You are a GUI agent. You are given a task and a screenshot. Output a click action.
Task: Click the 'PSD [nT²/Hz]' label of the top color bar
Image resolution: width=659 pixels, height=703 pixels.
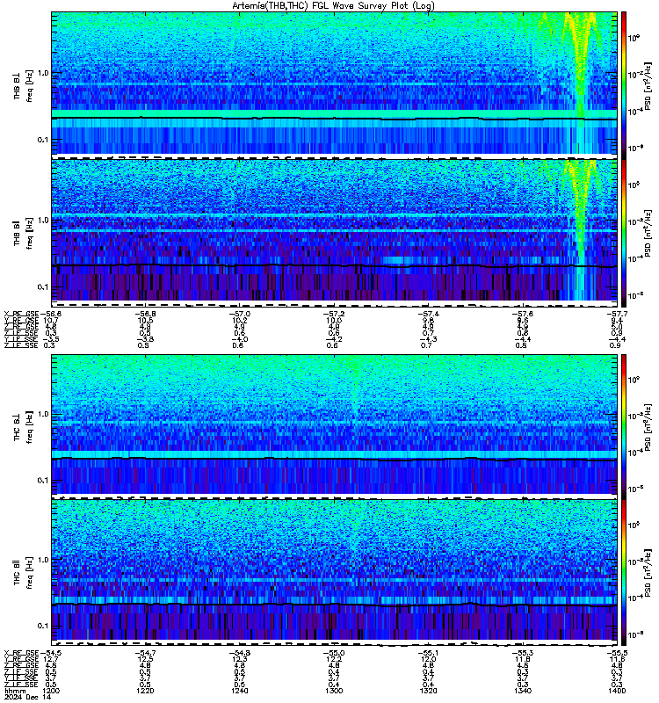coord(648,85)
